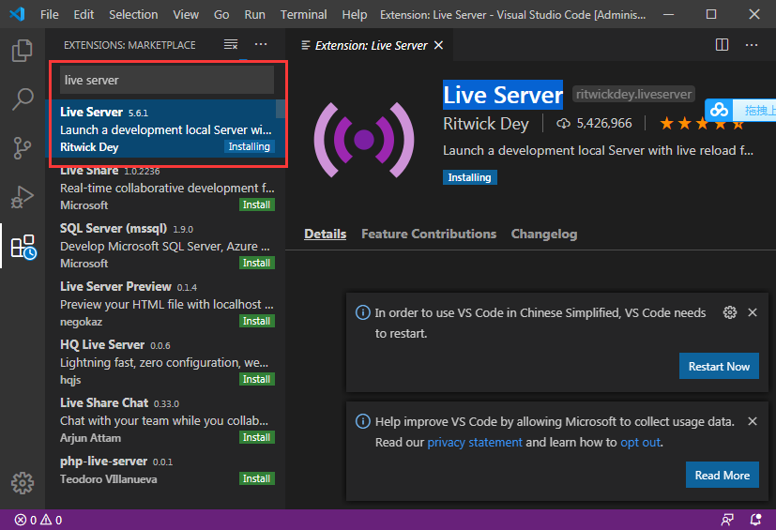Click the Live Server broadcast logo
The image size is (776, 530).
[x=364, y=140]
